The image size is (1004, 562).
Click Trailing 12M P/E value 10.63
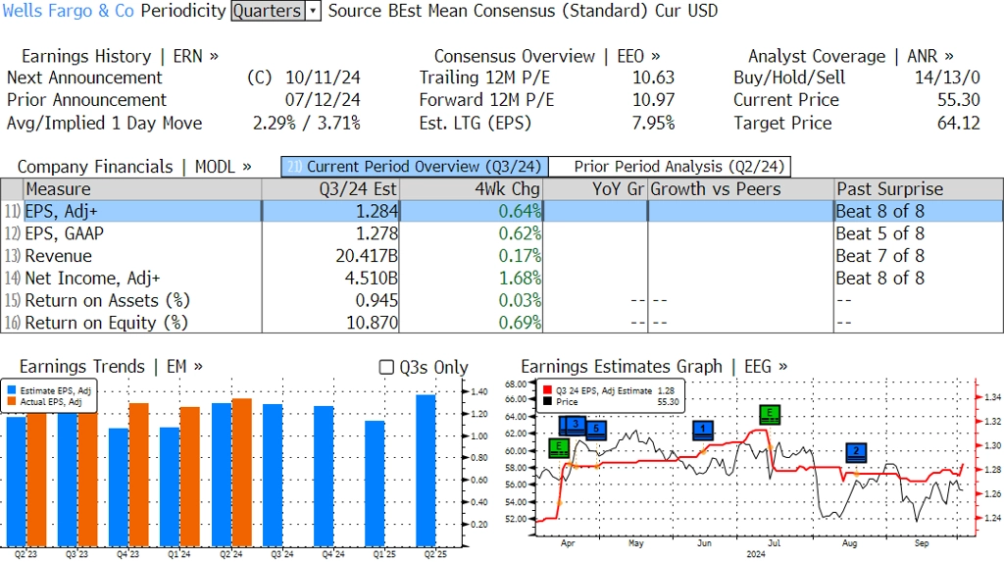pyautogui.click(x=654, y=77)
